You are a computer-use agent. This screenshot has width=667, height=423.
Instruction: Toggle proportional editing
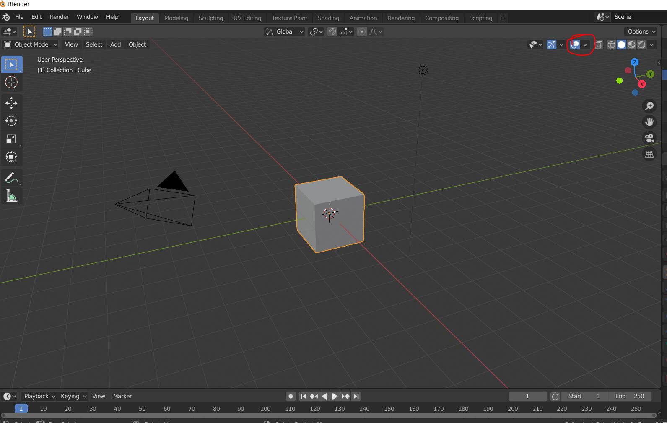click(362, 31)
